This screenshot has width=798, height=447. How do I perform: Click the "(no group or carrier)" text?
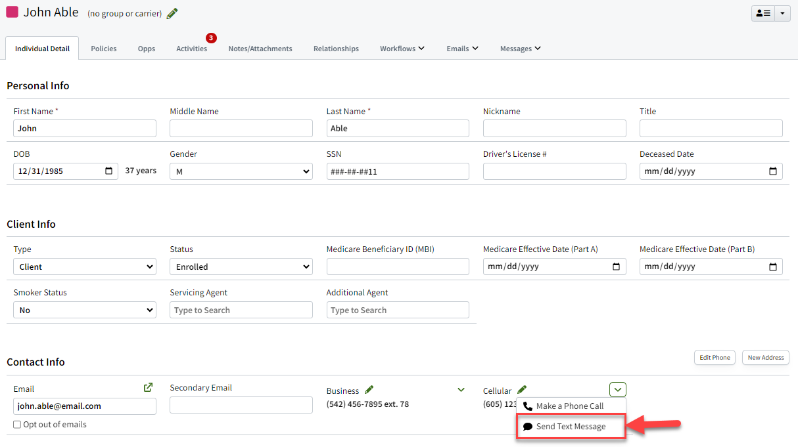pyautogui.click(x=124, y=13)
